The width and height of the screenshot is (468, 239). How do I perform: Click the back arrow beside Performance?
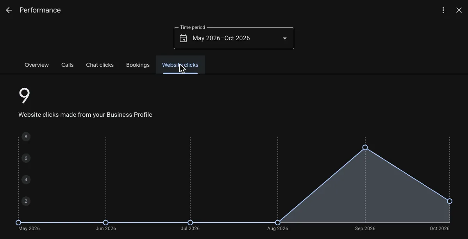pyautogui.click(x=9, y=10)
